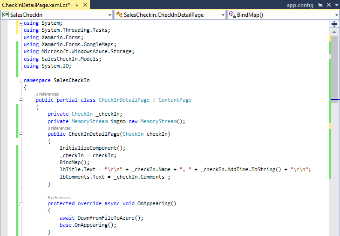
Task: Open the app.config preview tab
Action: [x=300, y=5]
